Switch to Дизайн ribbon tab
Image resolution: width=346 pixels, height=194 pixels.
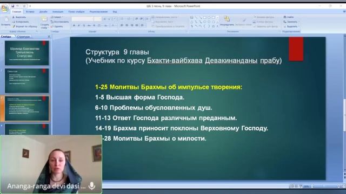tap(43, 12)
